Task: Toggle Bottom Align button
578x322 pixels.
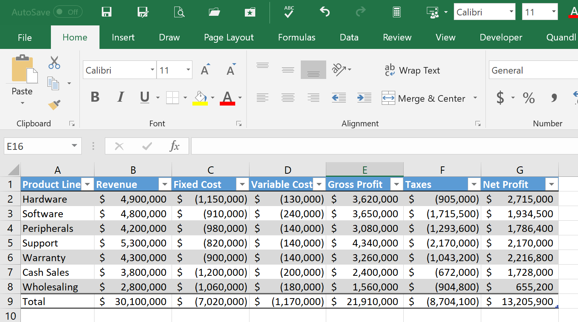Action: pos(313,70)
